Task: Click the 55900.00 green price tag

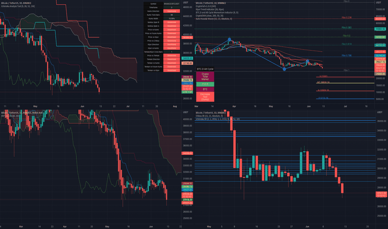Action: coord(381,29)
